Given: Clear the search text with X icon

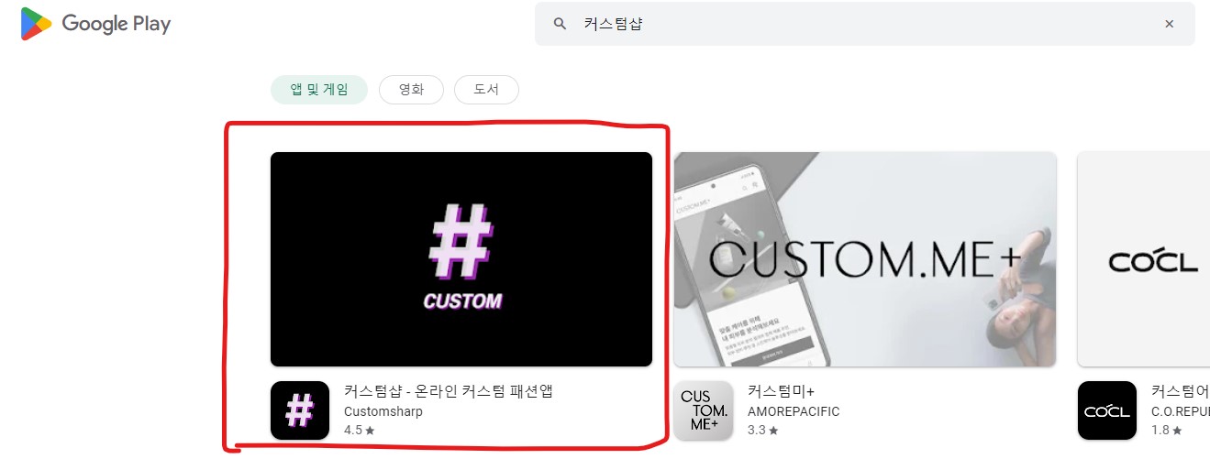Looking at the screenshot, I should point(1169,24).
